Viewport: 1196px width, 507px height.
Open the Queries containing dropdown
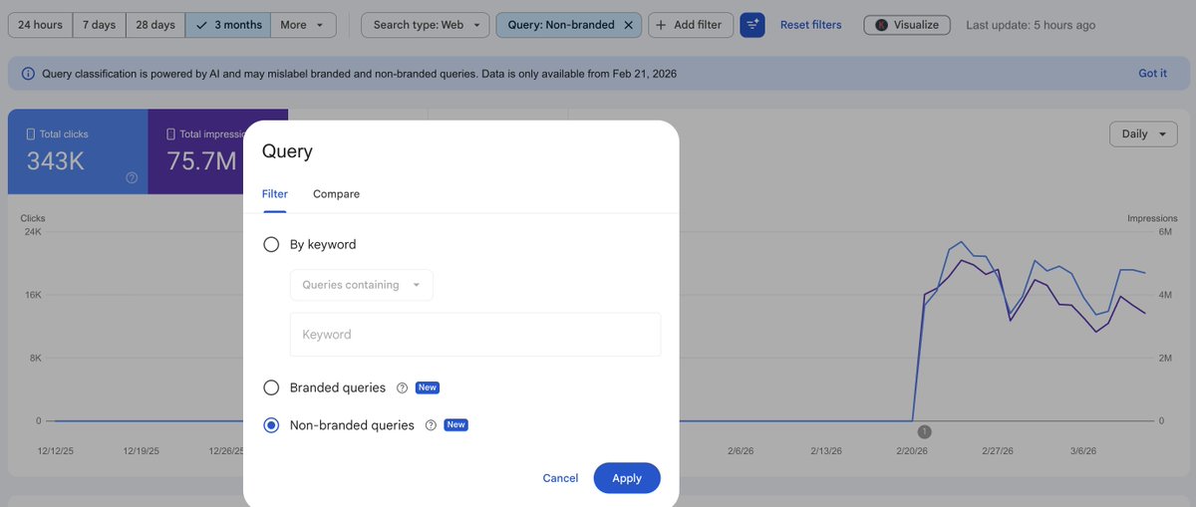coord(362,285)
